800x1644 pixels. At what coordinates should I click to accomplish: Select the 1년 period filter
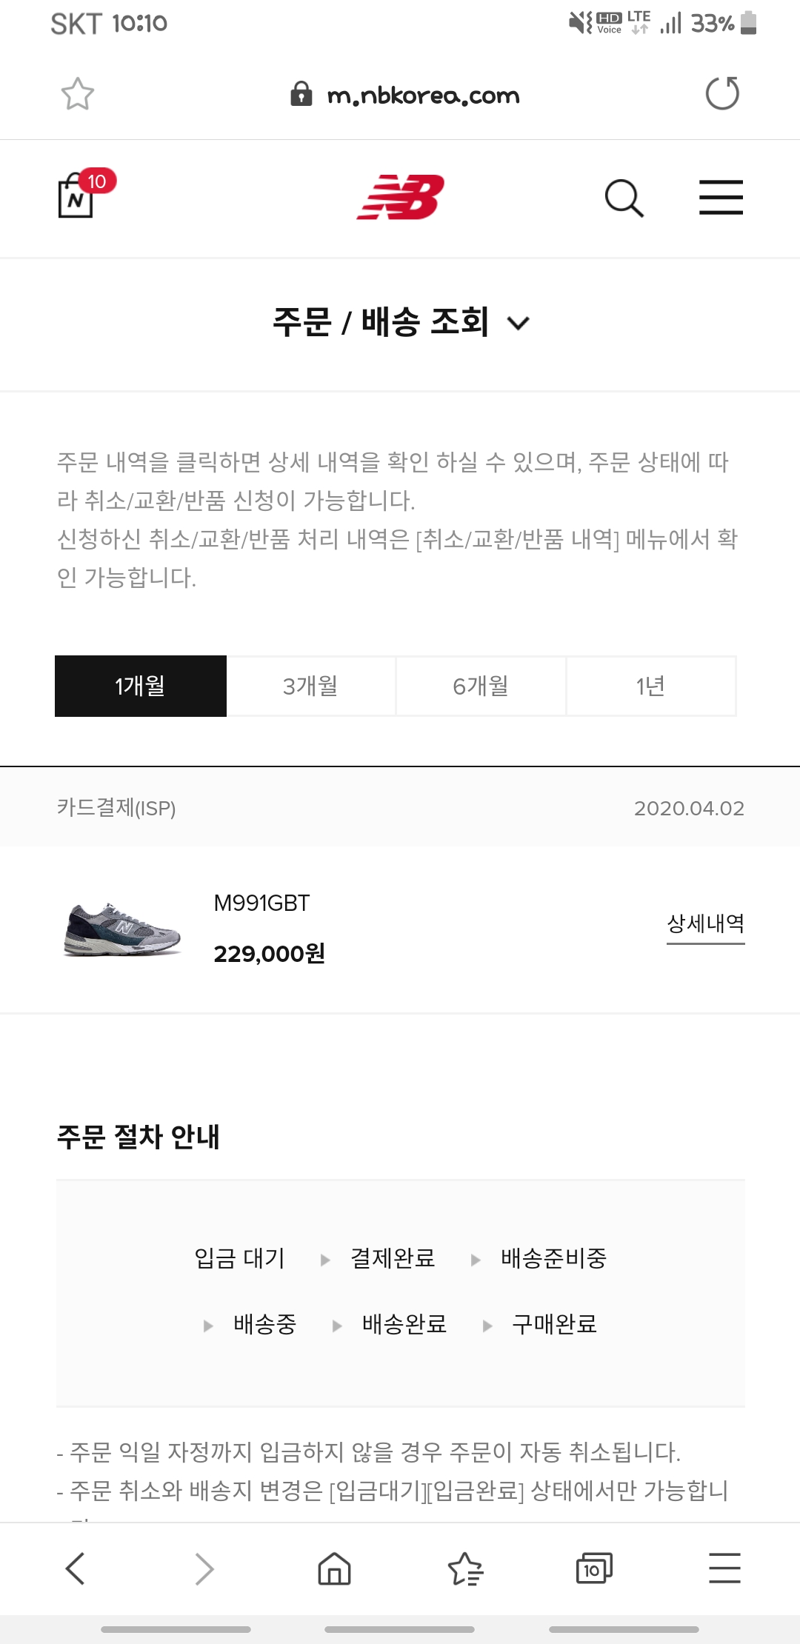[x=651, y=686]
